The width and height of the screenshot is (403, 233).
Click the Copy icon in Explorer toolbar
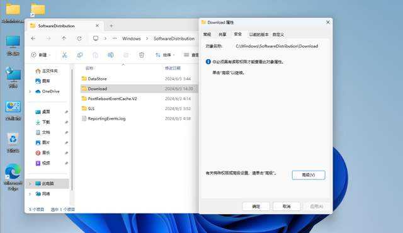pyautogui.click(x=80, y=55)
